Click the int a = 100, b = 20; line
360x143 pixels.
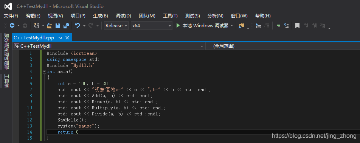[84, 84]
